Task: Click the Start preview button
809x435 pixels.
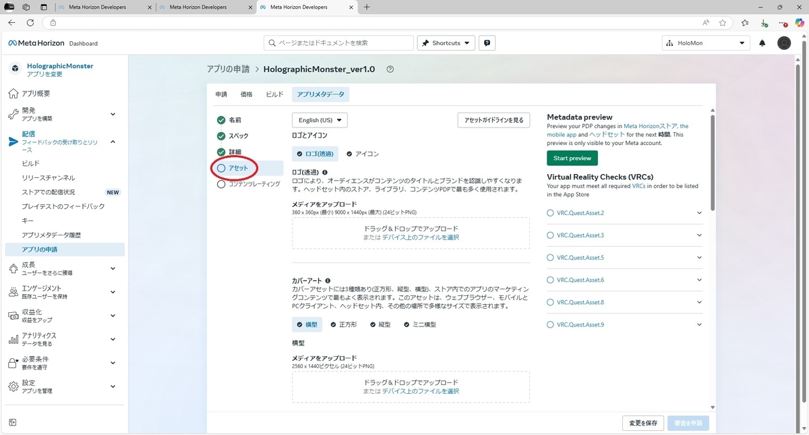Action: click(x=572, y=158)
